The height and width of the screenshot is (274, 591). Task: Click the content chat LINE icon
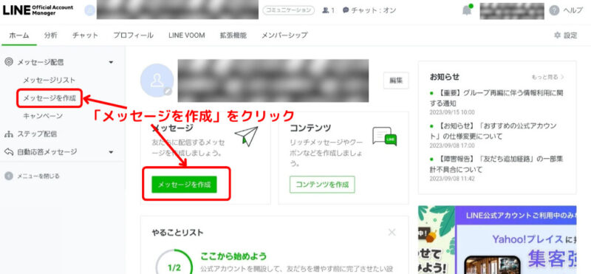[x=384, y=137]
